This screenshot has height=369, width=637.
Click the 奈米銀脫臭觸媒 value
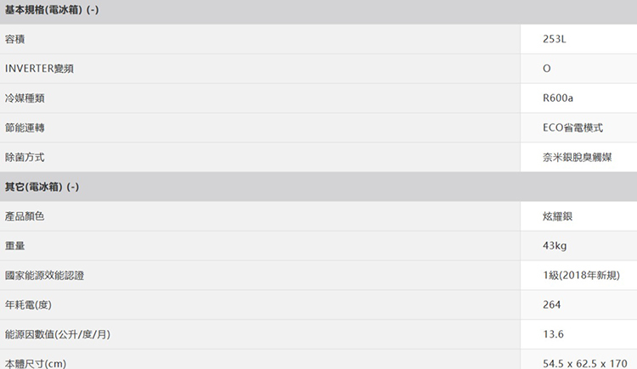pyautogui.click(x=578, y=157)
